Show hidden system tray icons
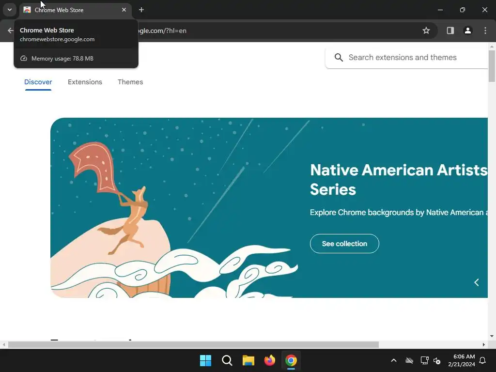This screenshot has height=372, width=496. pyautogui.click(x=394, y=360)
